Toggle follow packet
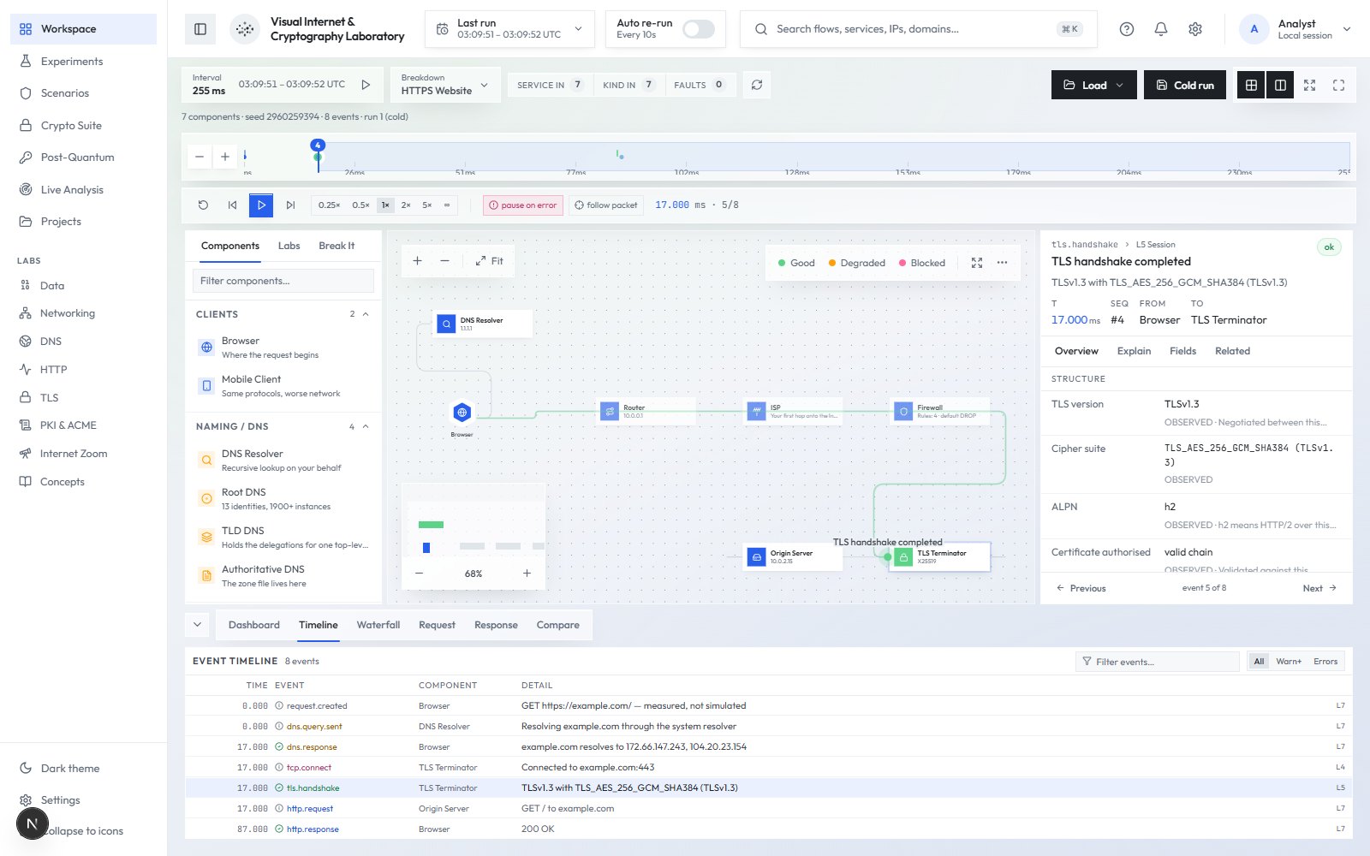 tap(605, 205)
